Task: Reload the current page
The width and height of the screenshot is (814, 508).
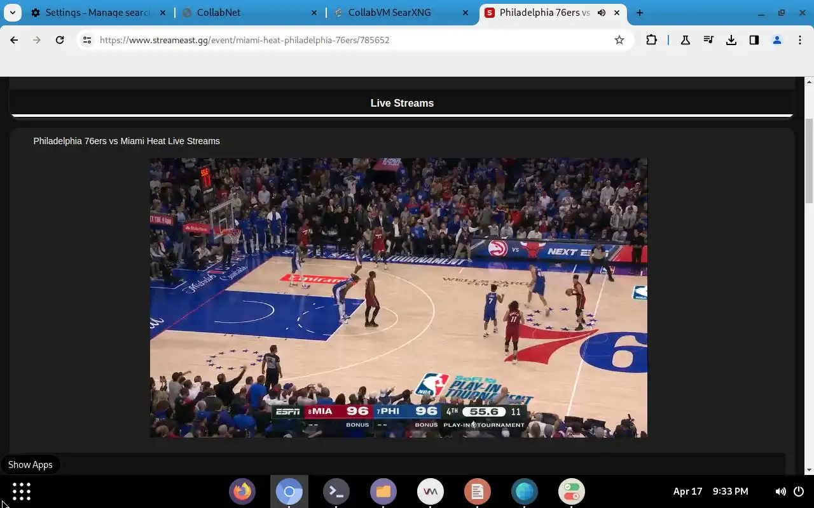Action: pos(60,40)
